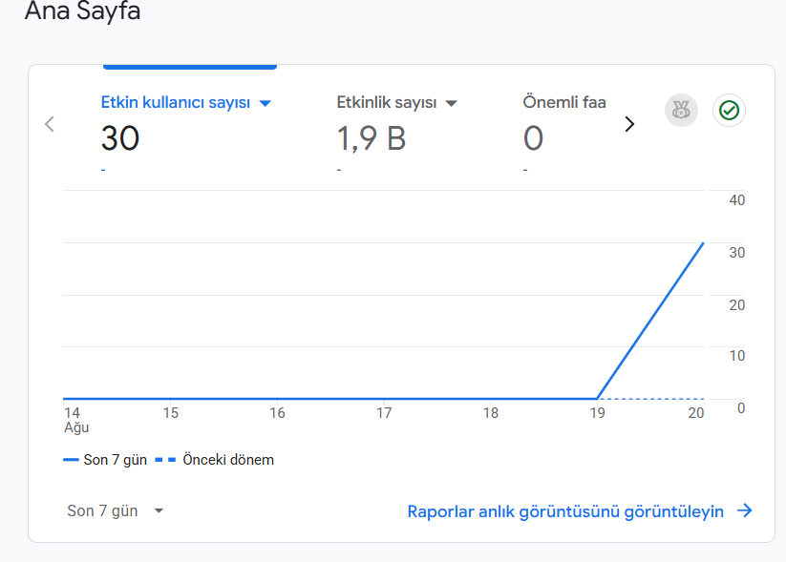Click the 1,9 B event count value
Image resolution: width=786 pixels, height=562 pixels.
(x=371, y=138)
